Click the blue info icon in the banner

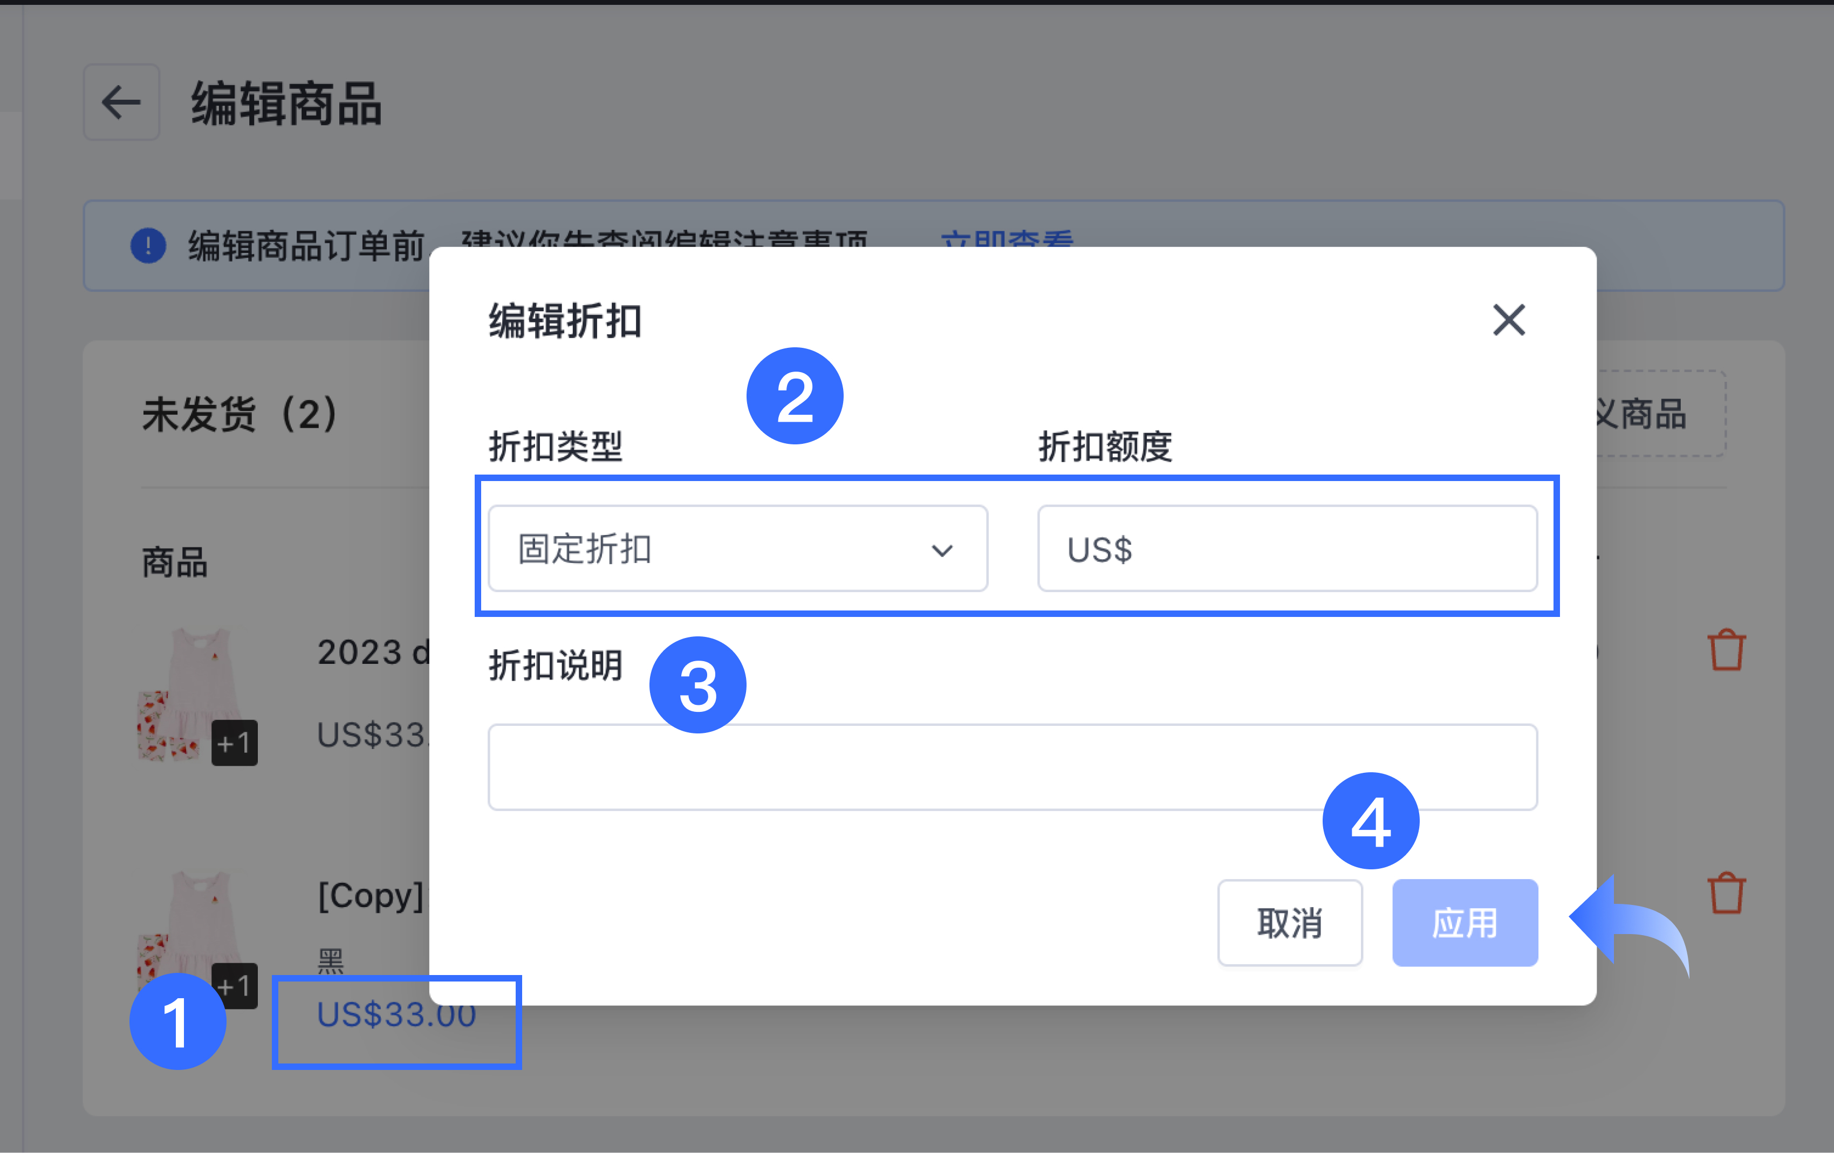point(148,245)
